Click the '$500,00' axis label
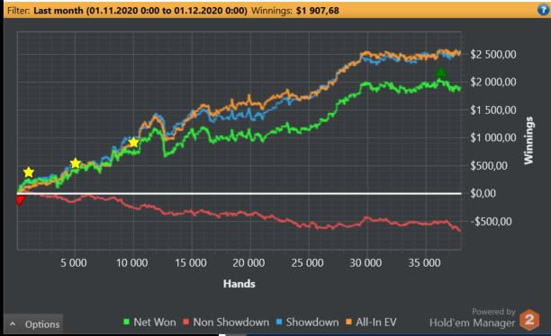 click(489, 165)
